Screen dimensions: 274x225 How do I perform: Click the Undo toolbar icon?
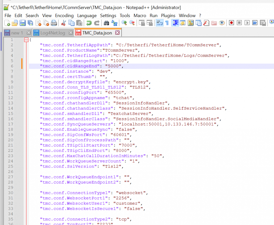[89, 23]
